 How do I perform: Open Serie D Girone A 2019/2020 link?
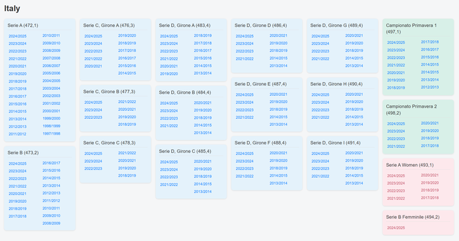[169, 74]
